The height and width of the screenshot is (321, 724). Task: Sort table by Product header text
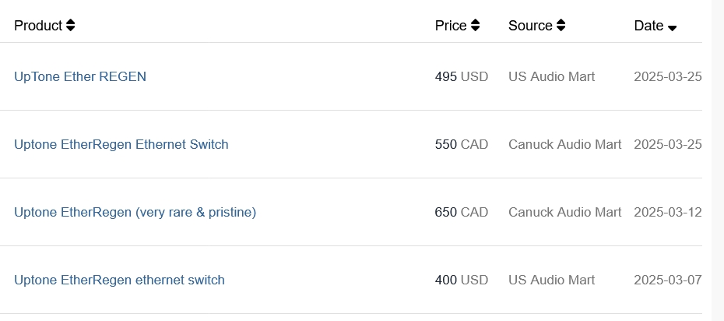[x=37, y=26]
